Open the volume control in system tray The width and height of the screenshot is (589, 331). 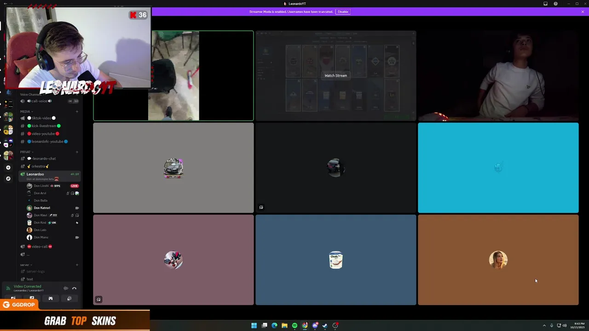click(x=565, y=325)
